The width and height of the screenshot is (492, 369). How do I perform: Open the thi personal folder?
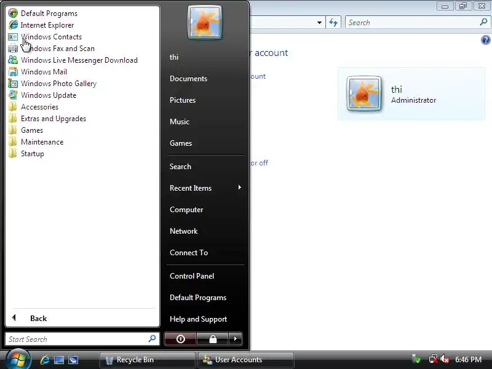(x=174, y=57)
